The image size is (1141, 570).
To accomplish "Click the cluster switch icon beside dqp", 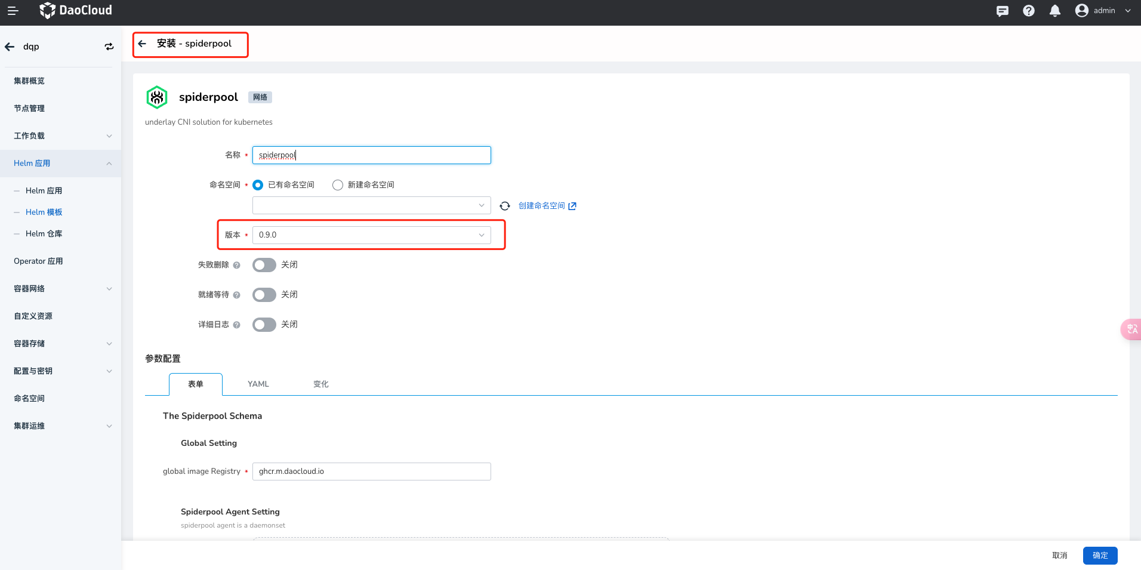I will click(109, 47).
